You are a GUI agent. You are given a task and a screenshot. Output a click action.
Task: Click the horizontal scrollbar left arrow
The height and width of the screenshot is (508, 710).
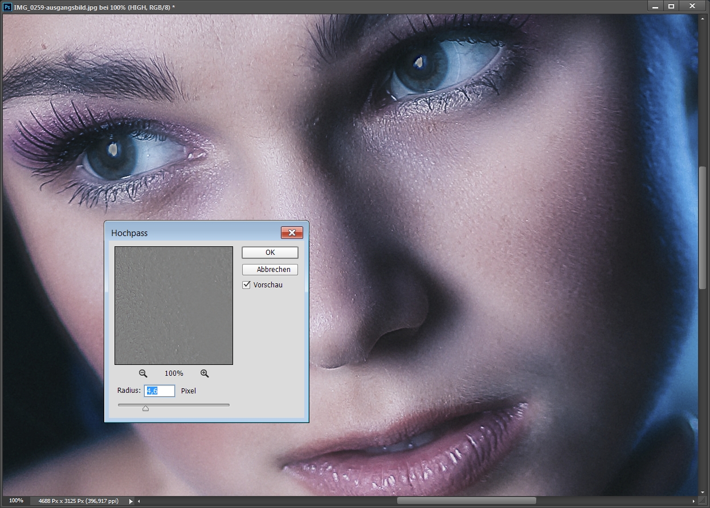coord(138,501)
